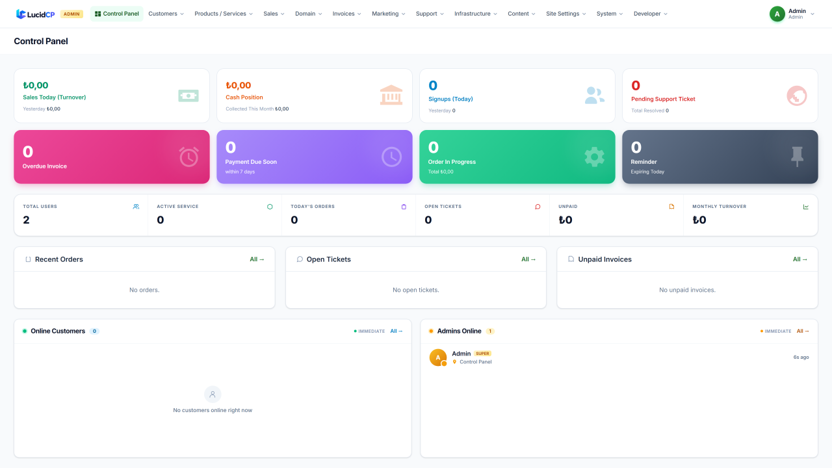Open the Infrastructure menu
This screenshot has width=832, height=468.
point(476,14)
